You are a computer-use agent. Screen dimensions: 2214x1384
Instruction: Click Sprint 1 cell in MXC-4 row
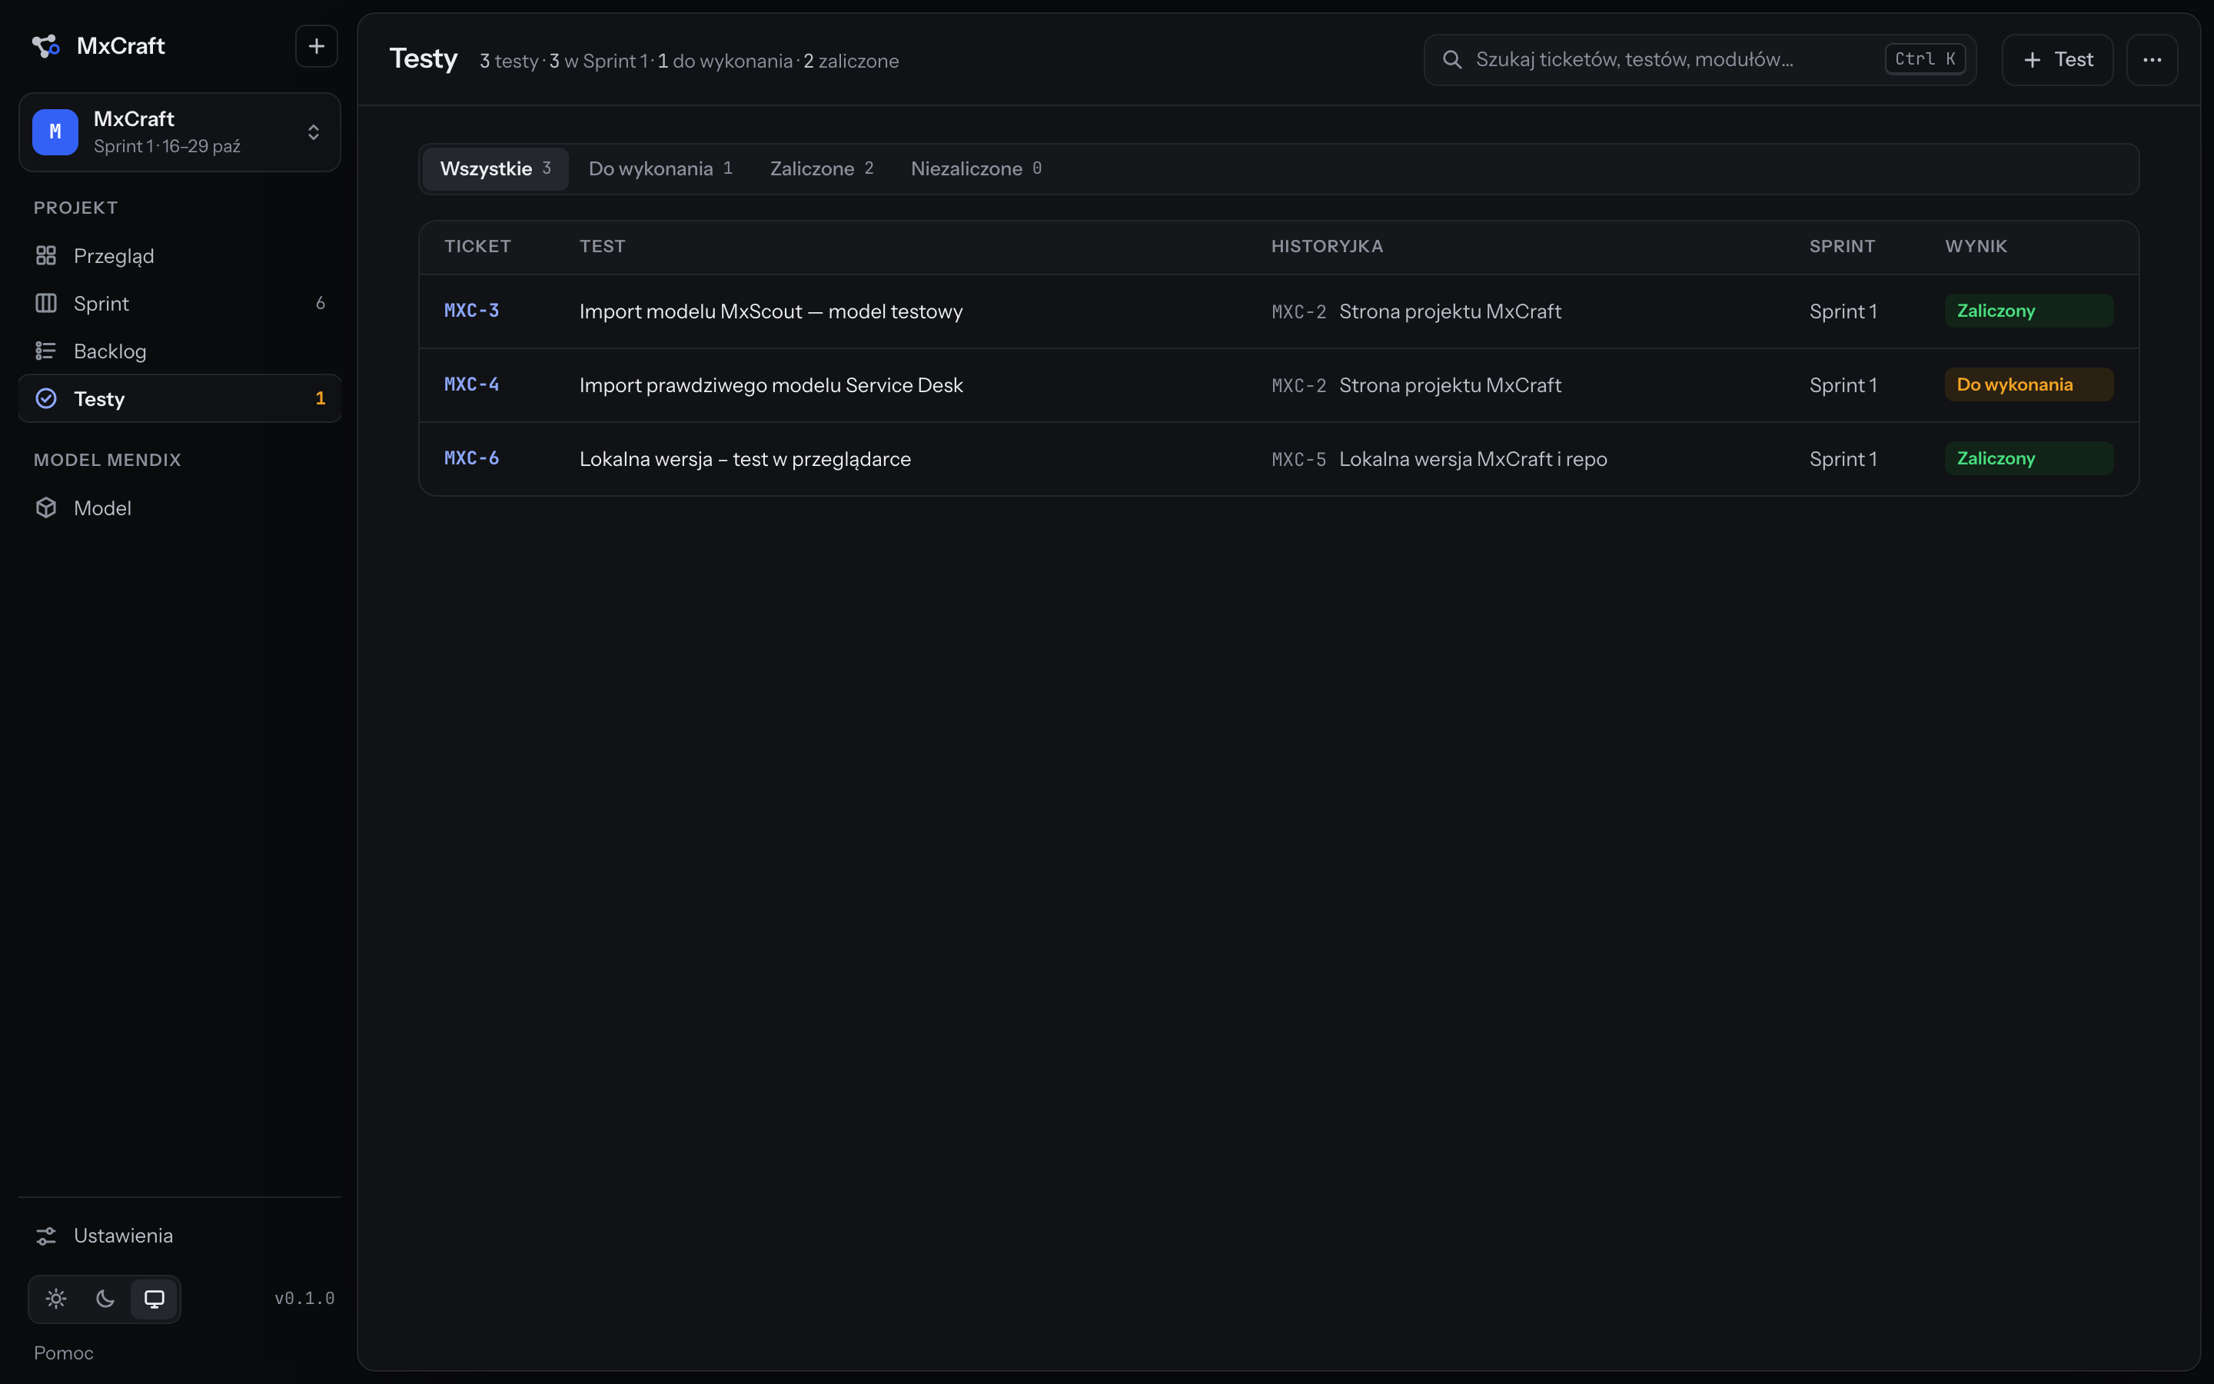1843,385
